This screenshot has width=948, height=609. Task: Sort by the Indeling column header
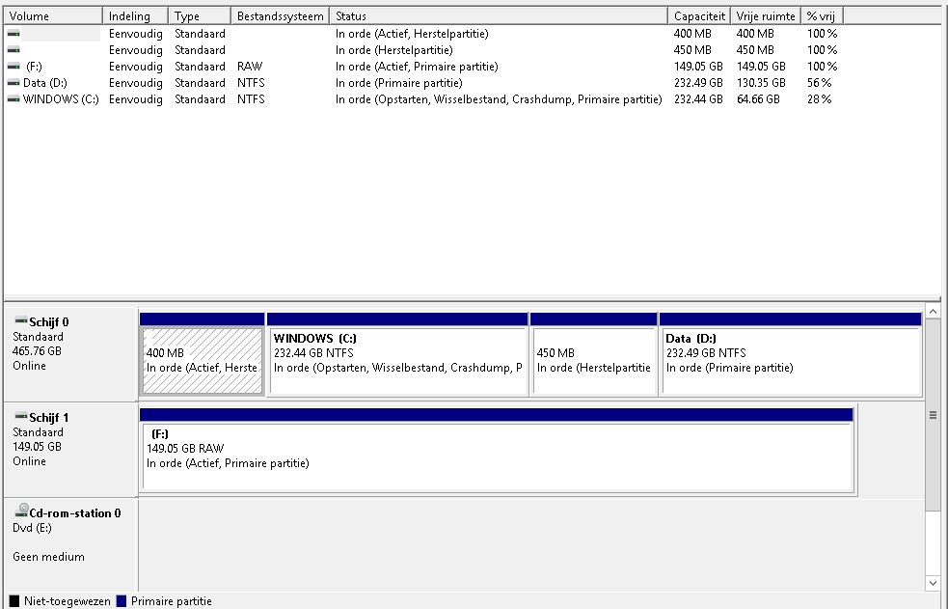tap(135, 15)
